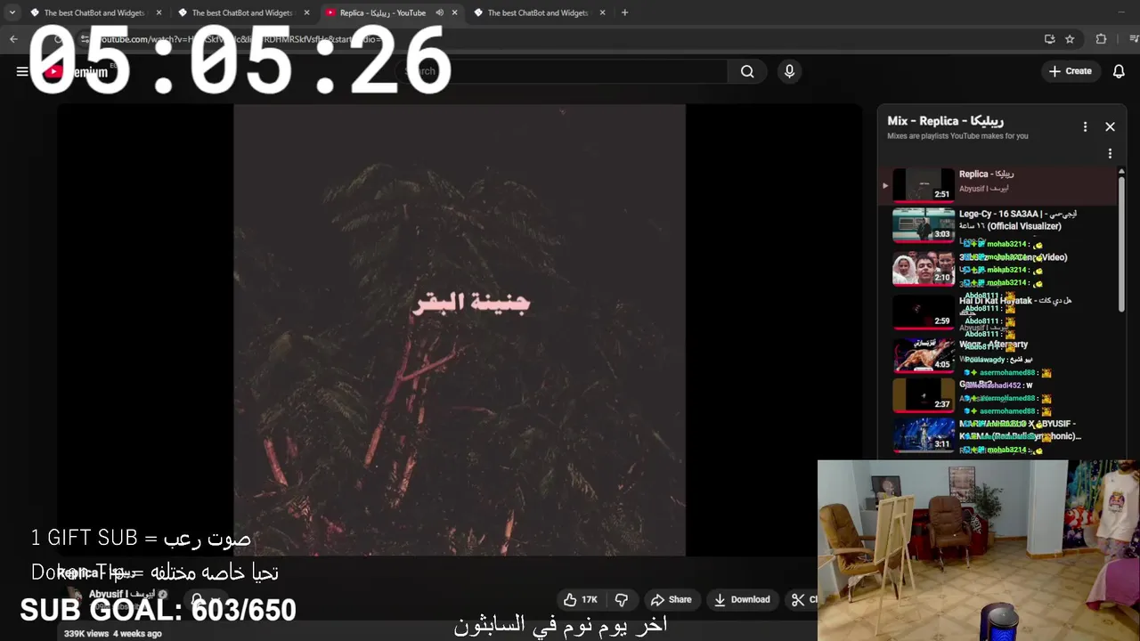Play Lege-Cy 16 SA3AA Official Visualizer
The width and height of the screenshot is (1140, 641).
tap(997, 225)
